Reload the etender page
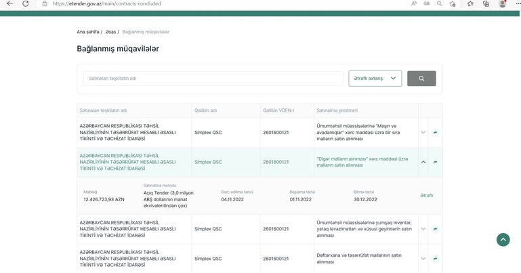This screenshot has height=273, width=521. coord(26,3)
